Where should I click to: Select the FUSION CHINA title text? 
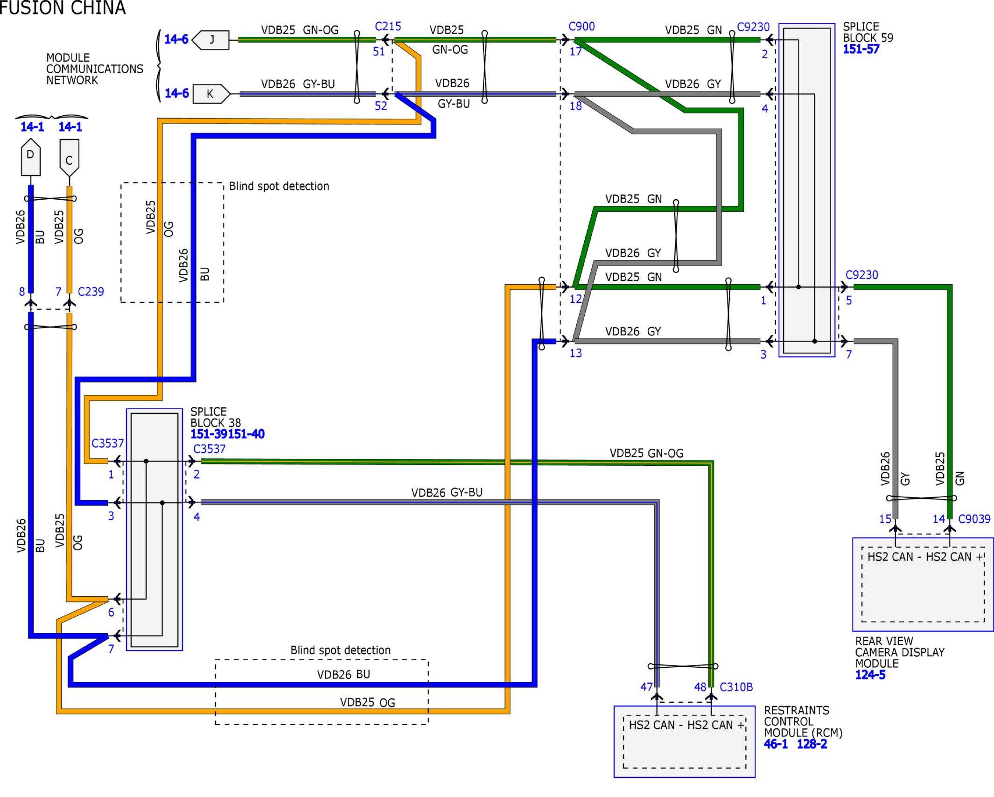63,8
